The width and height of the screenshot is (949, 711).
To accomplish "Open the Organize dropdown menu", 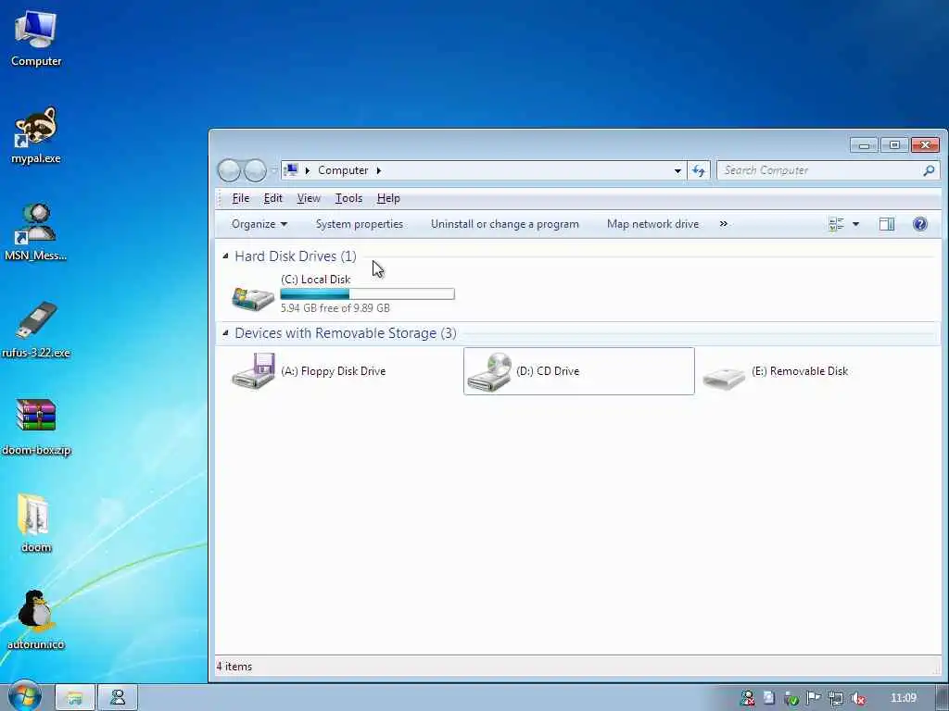I will tap(259, 224).
